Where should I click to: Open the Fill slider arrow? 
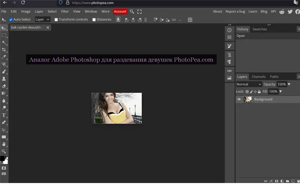coord(281,92)
